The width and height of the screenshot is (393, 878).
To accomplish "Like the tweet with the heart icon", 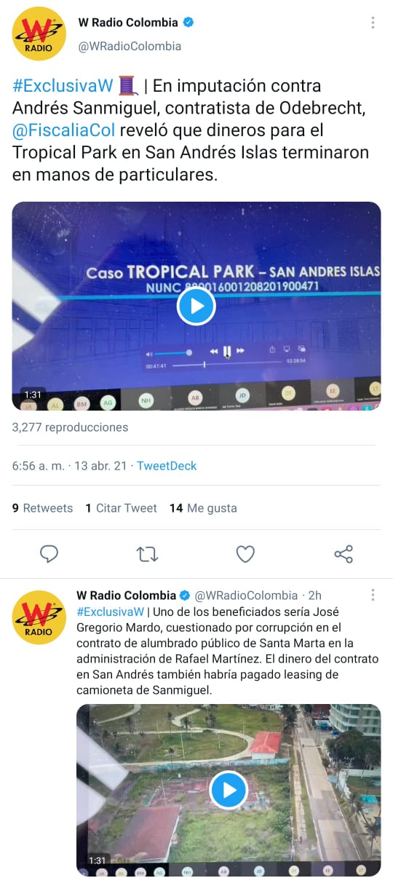I will tap(246, 554).
